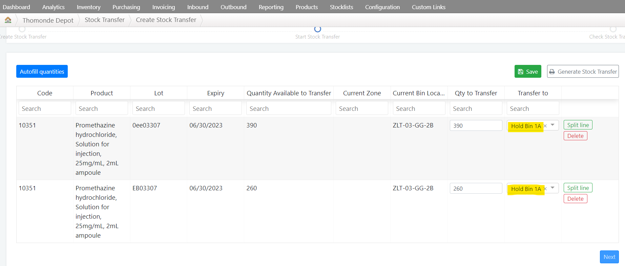Sort by Current Zone column header
The height and width of the screenshot is (266, 625).
[362, 93]
